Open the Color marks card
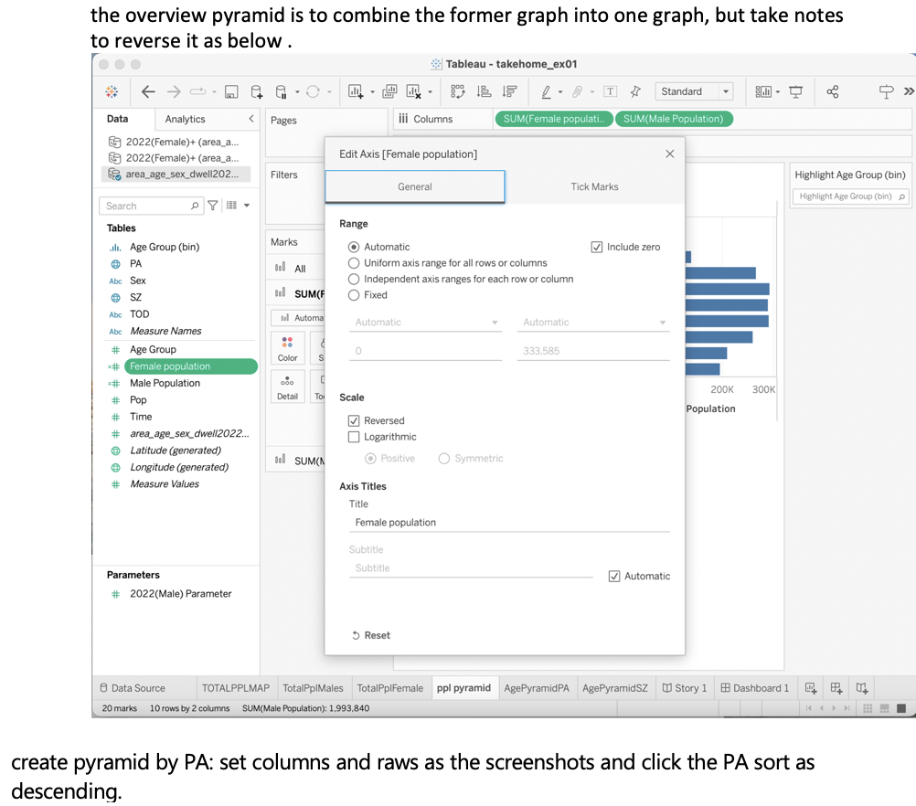This screenshot has height=806, width=916. pyautogui.click(x=288, y=348)
